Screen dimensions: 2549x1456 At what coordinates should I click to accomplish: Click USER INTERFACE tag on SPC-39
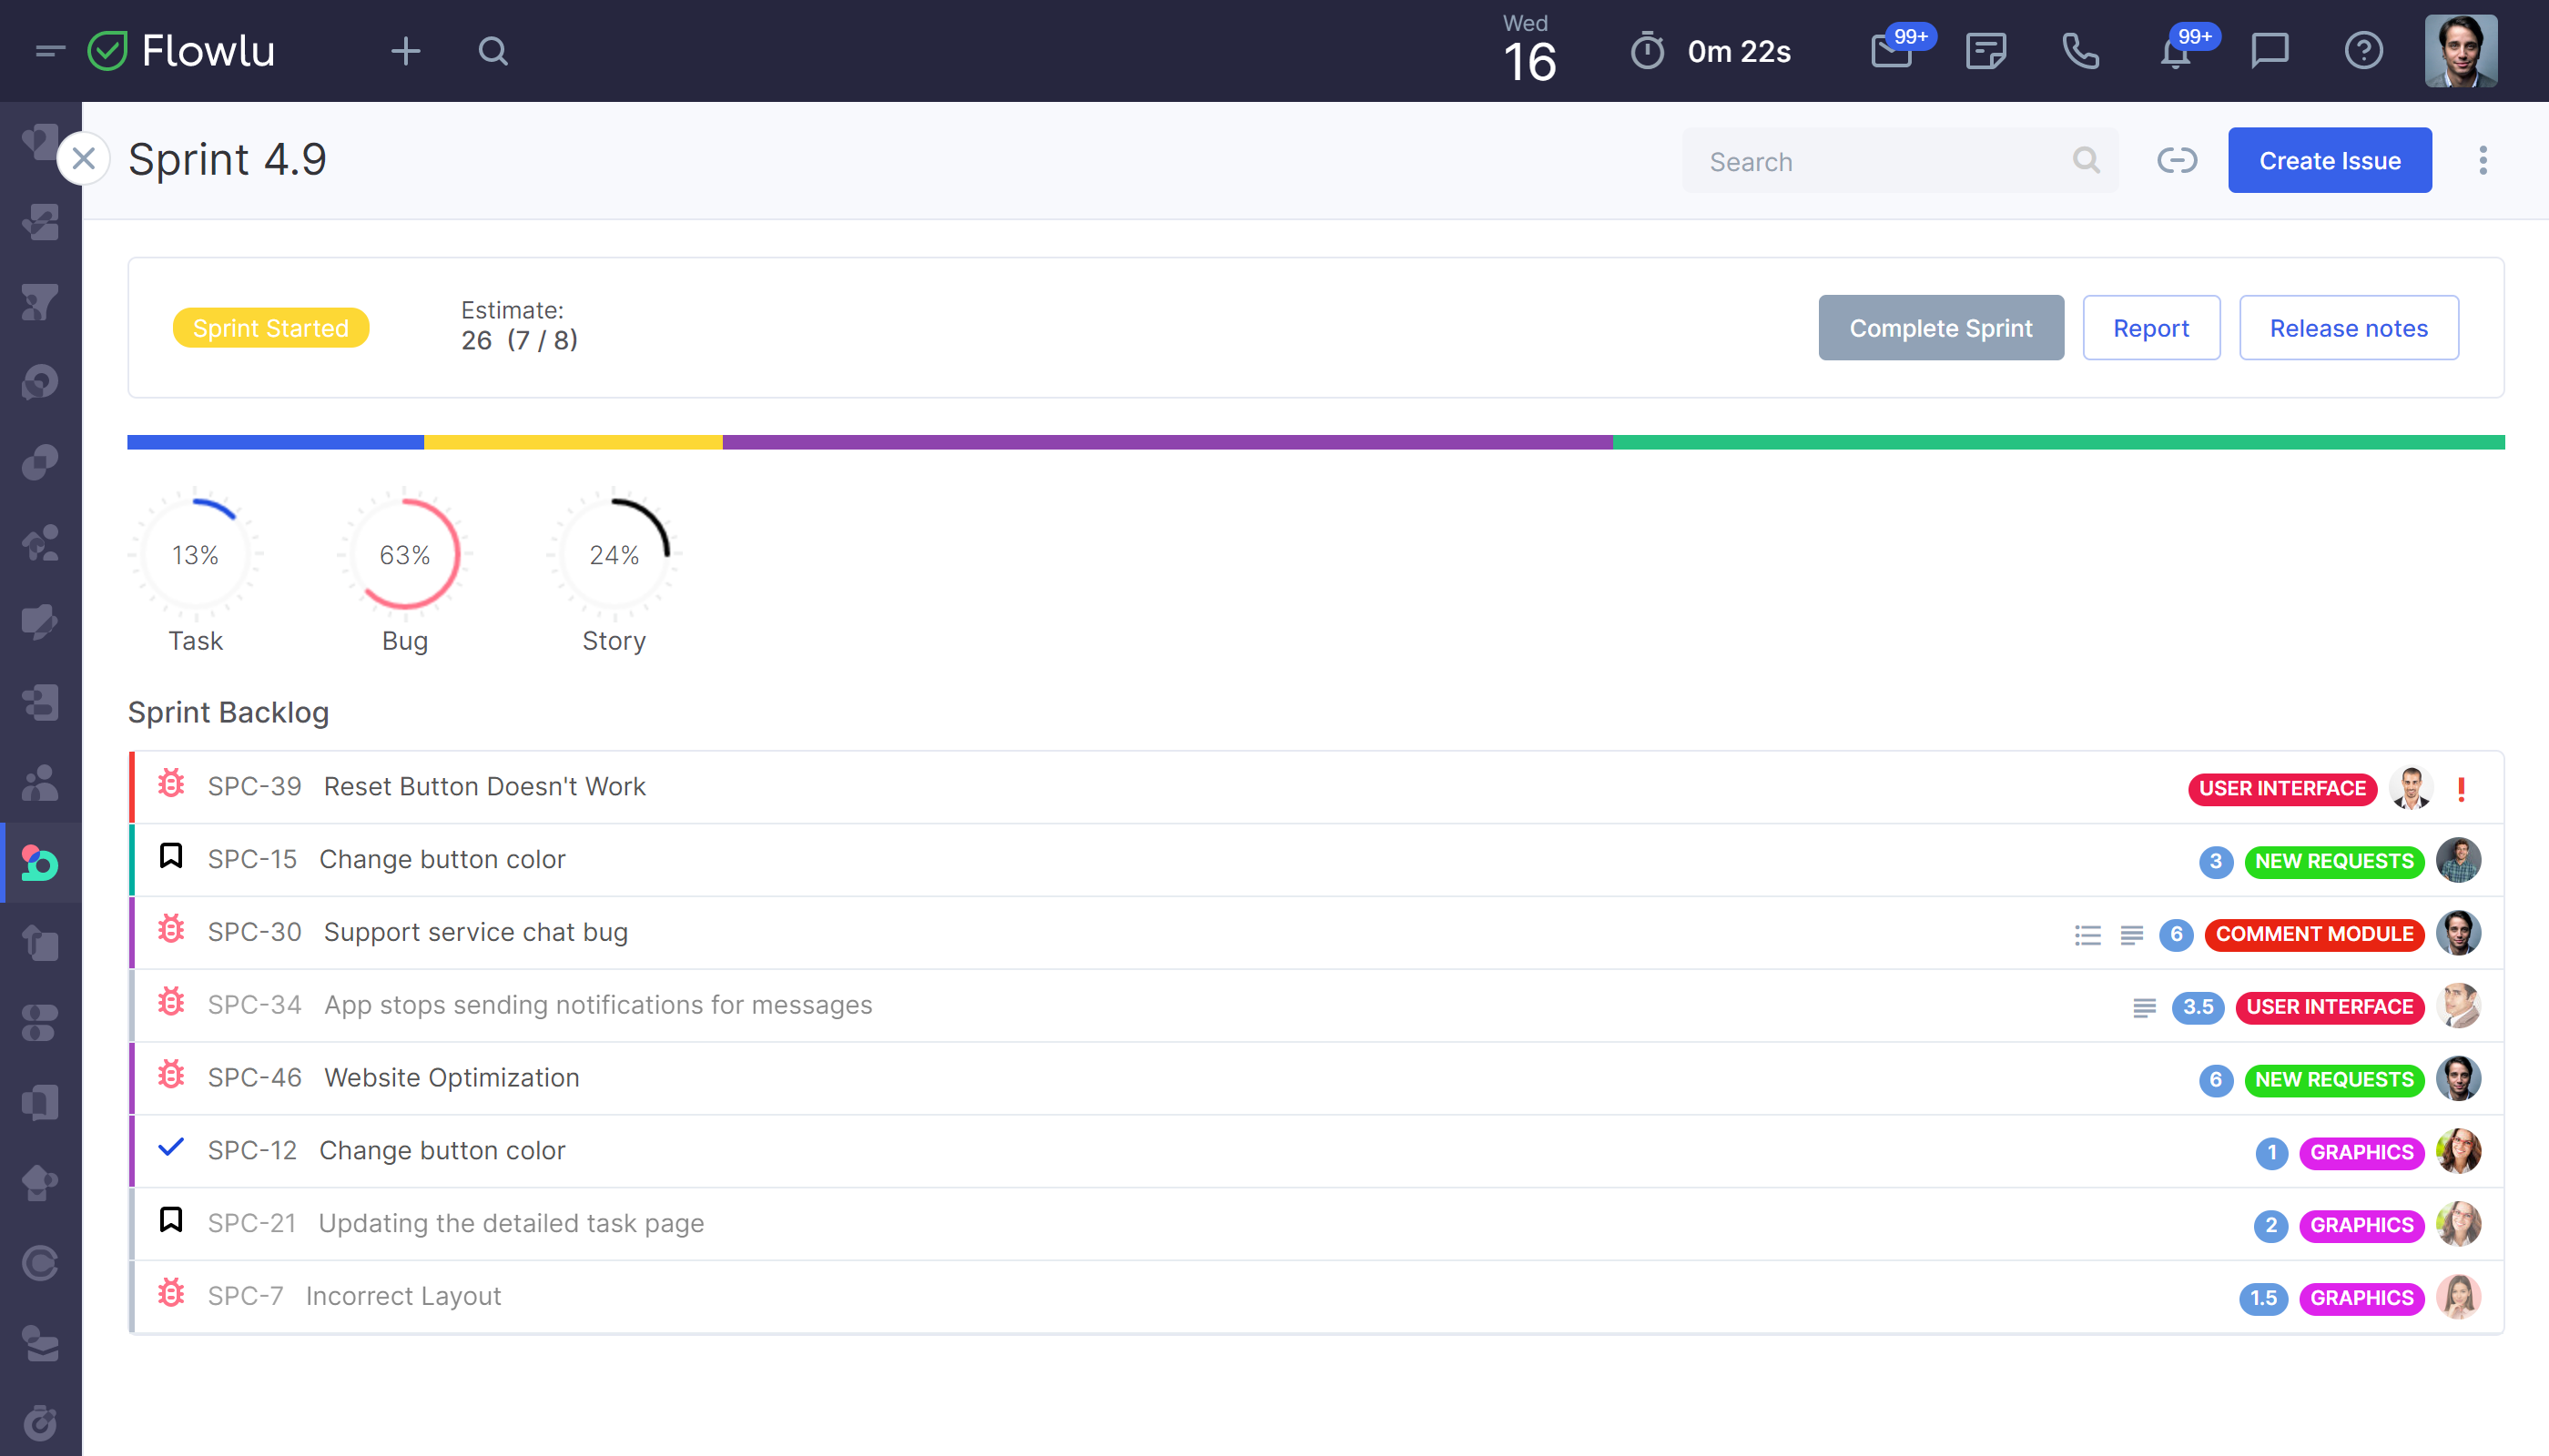[2282, 789]
